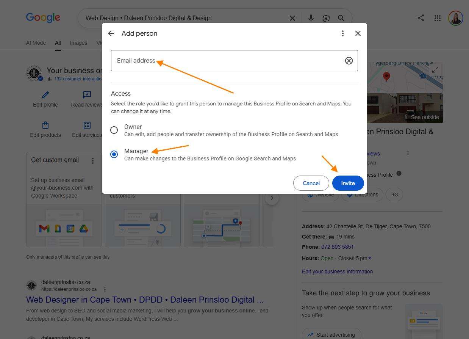Cancel adding the person
The image size is (469, 339).
click(x=311, y=183)
